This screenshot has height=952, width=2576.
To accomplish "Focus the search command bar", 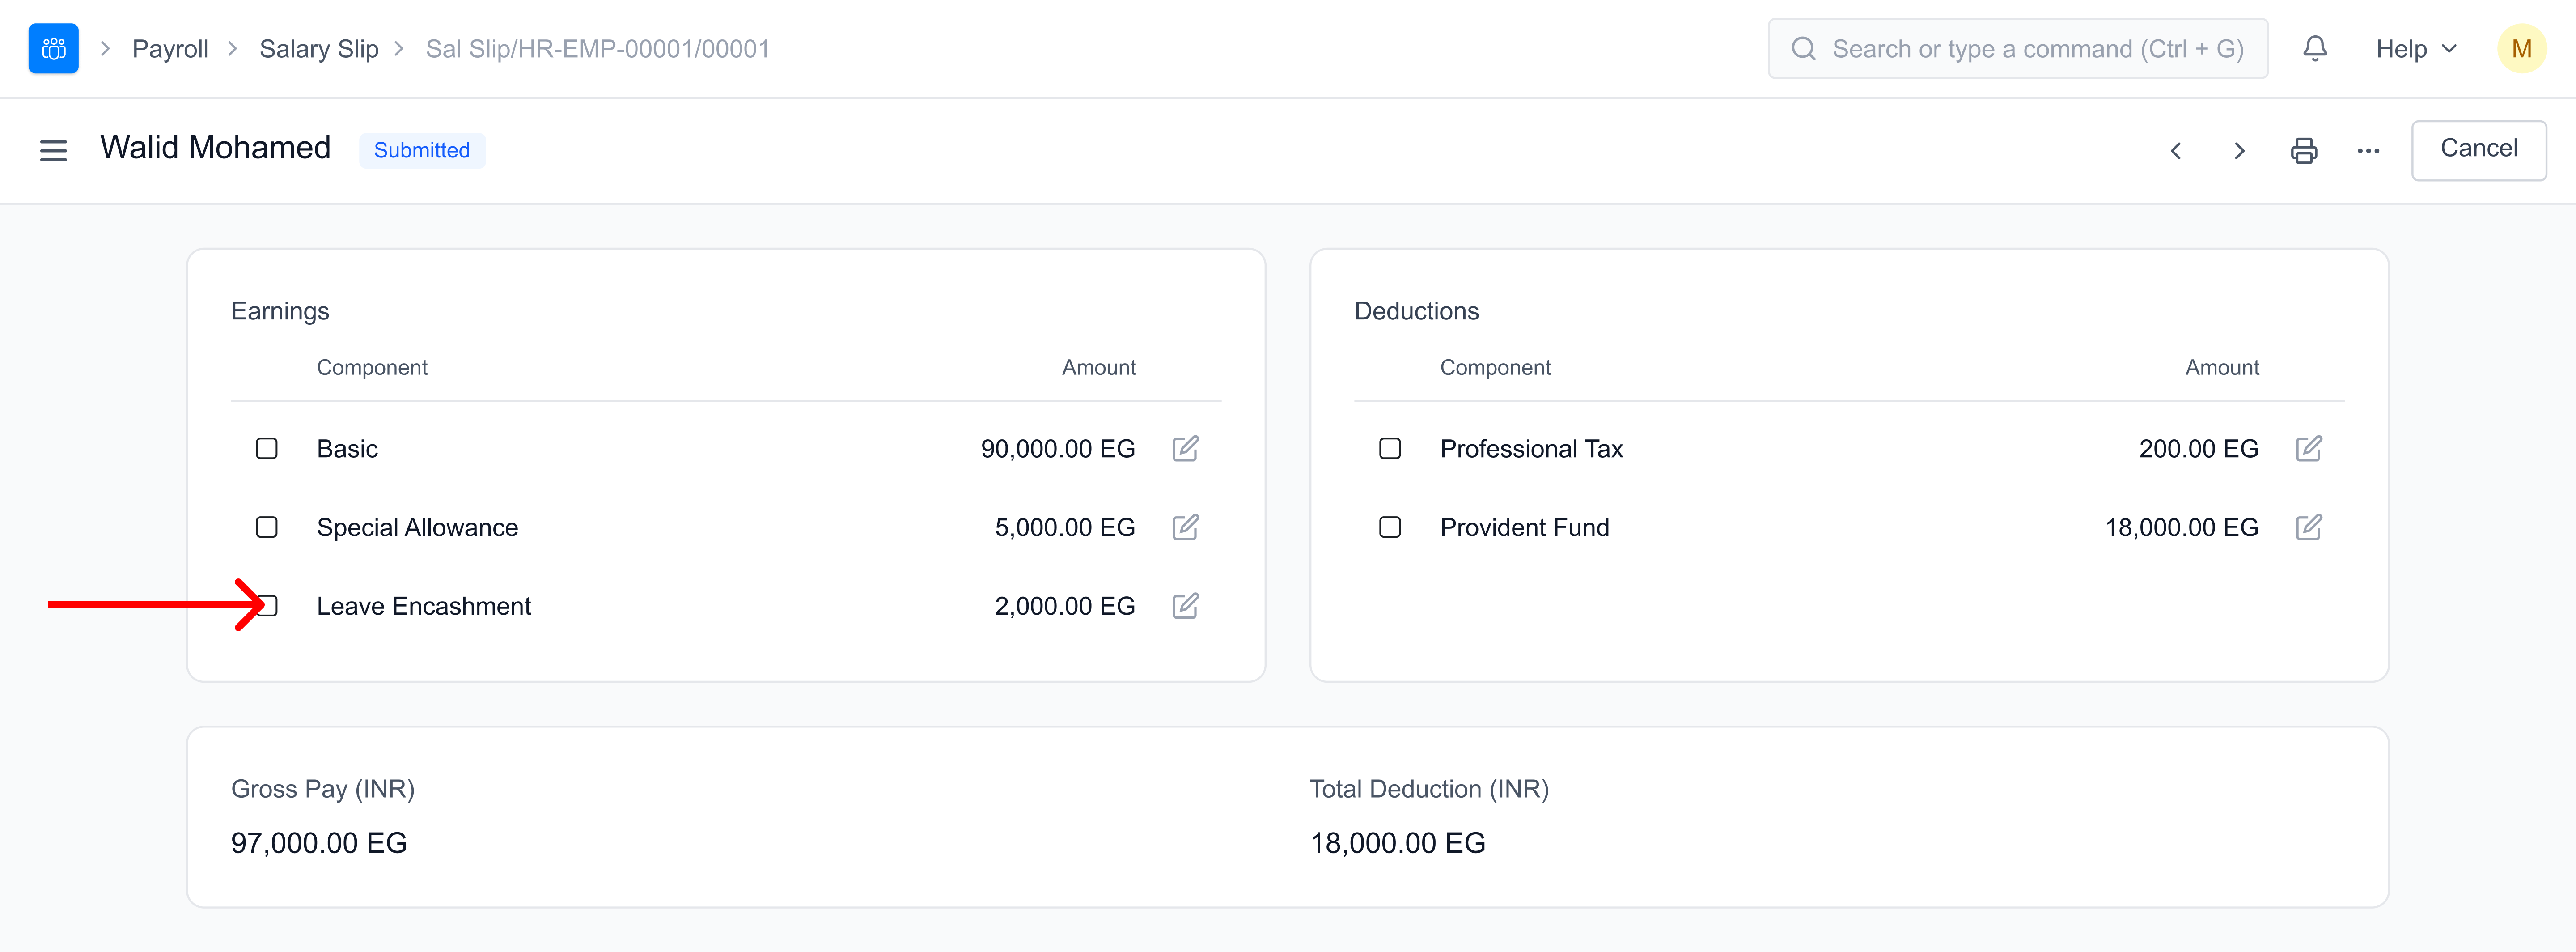I will pyautogui.click(x=2017, y=49).
